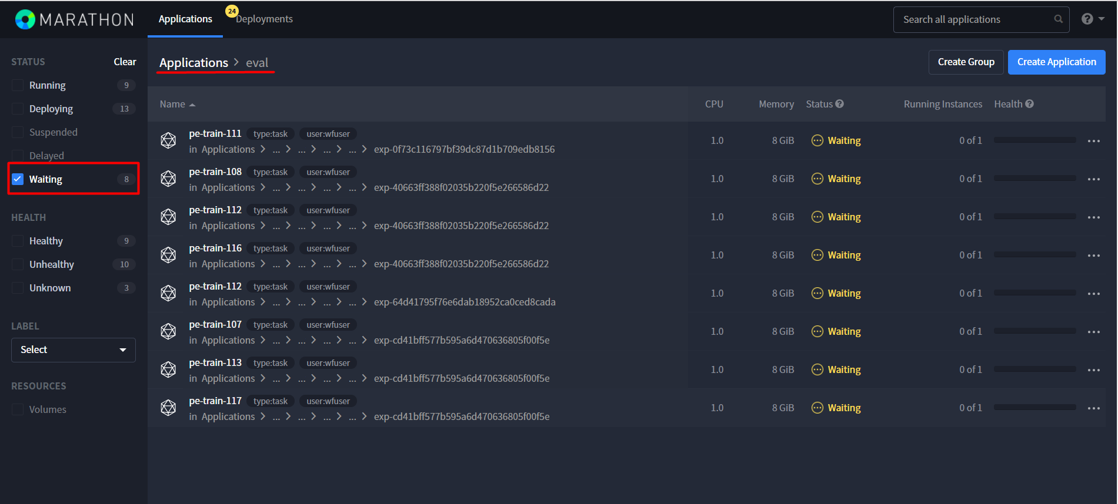Go to the Applications breadcrumb root
The width and height of the screenshot is (1118, 504).
point(193,62)
